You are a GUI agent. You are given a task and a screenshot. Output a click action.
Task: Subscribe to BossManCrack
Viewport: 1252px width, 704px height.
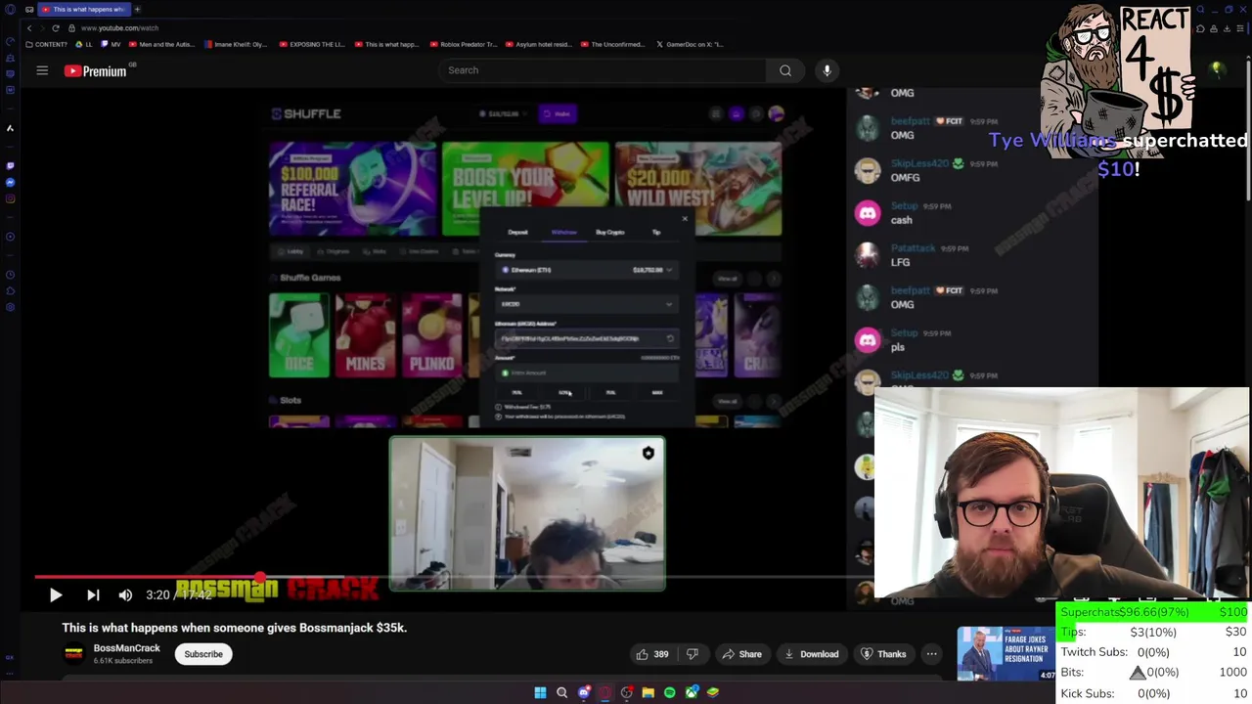coord(203,654)
